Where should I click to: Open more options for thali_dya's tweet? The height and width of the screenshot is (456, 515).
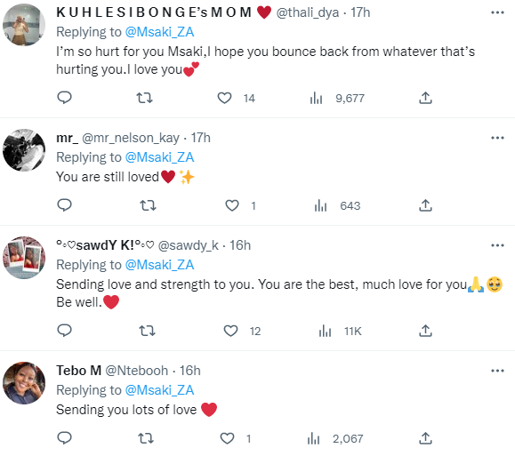[x=497, y=12]
